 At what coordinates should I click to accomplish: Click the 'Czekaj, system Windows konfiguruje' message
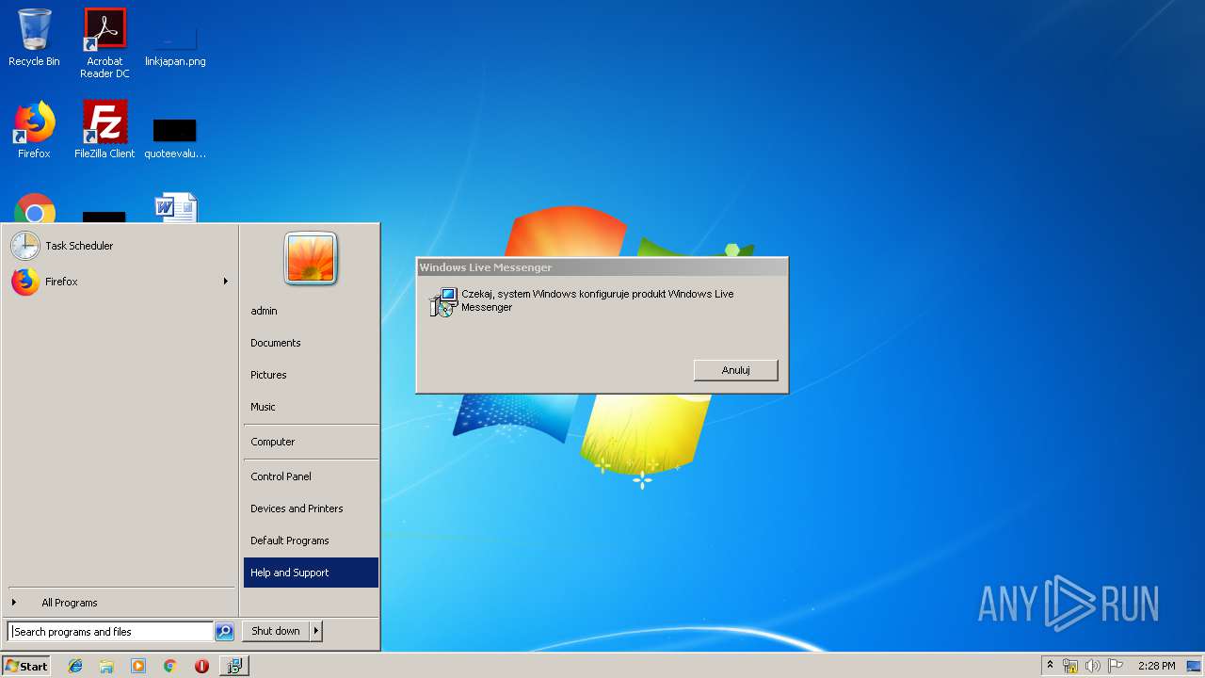coord(598,300)
